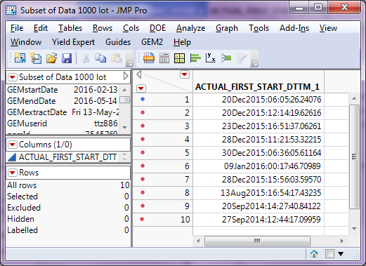Collapse the left panels with the left-pointing triangle
The width and height of the screenshot is (366, 266).
139,74
